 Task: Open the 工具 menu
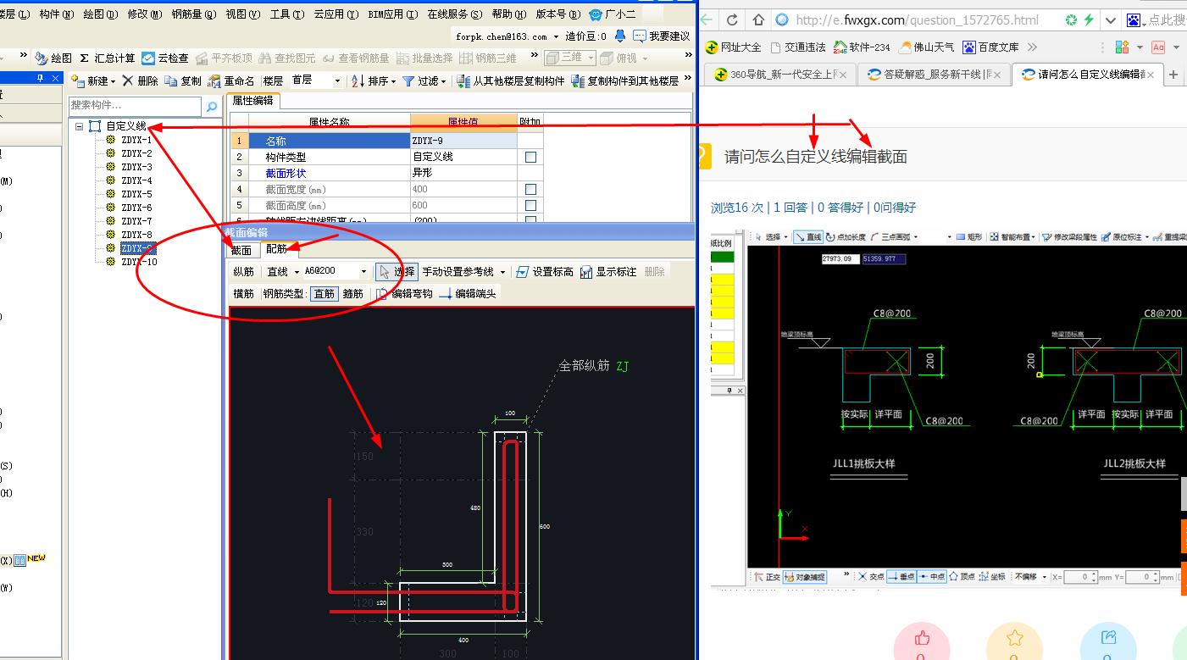(288, 14)
